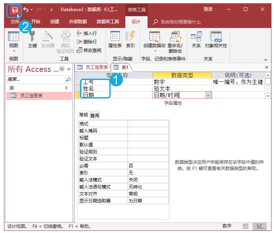
Task: Click the 数据类型 column header
Action: click(182, 75)
